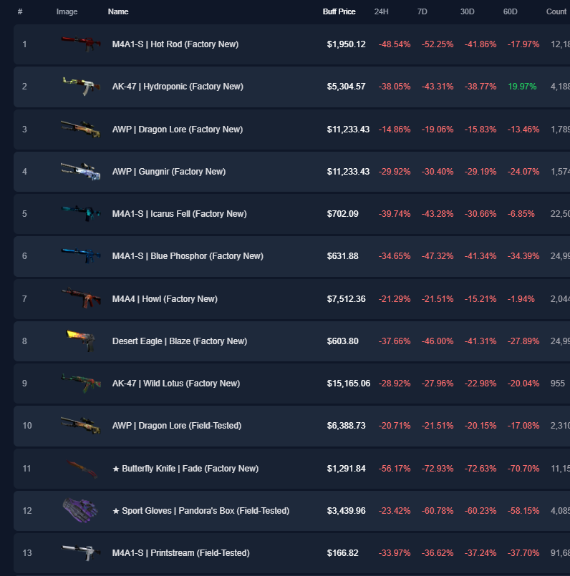Image resolution: width=570 pixels, height=576 pixels.
Task: Select the $631.88 price cell
Action: pyautogui.click(x=343, y=256)
